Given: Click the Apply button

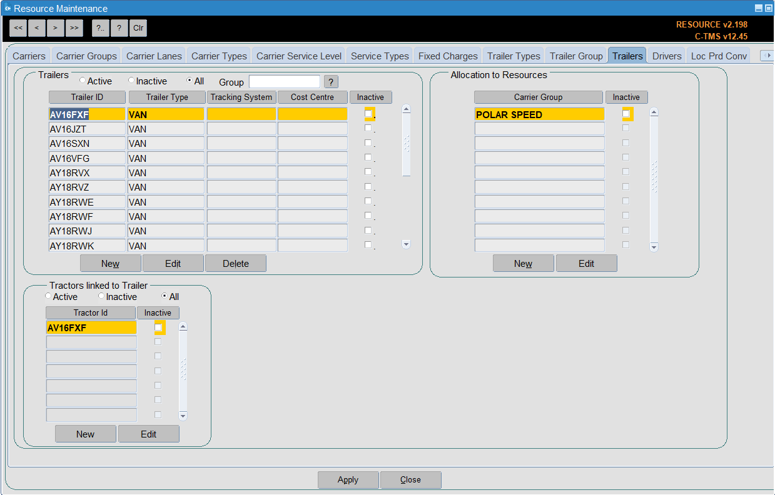Looking at the screenshot, I should 348,480.
